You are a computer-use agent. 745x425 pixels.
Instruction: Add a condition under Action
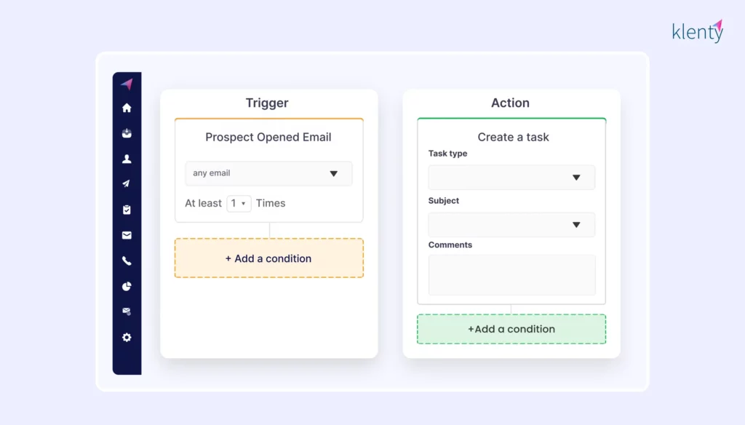tap(511, 329)
